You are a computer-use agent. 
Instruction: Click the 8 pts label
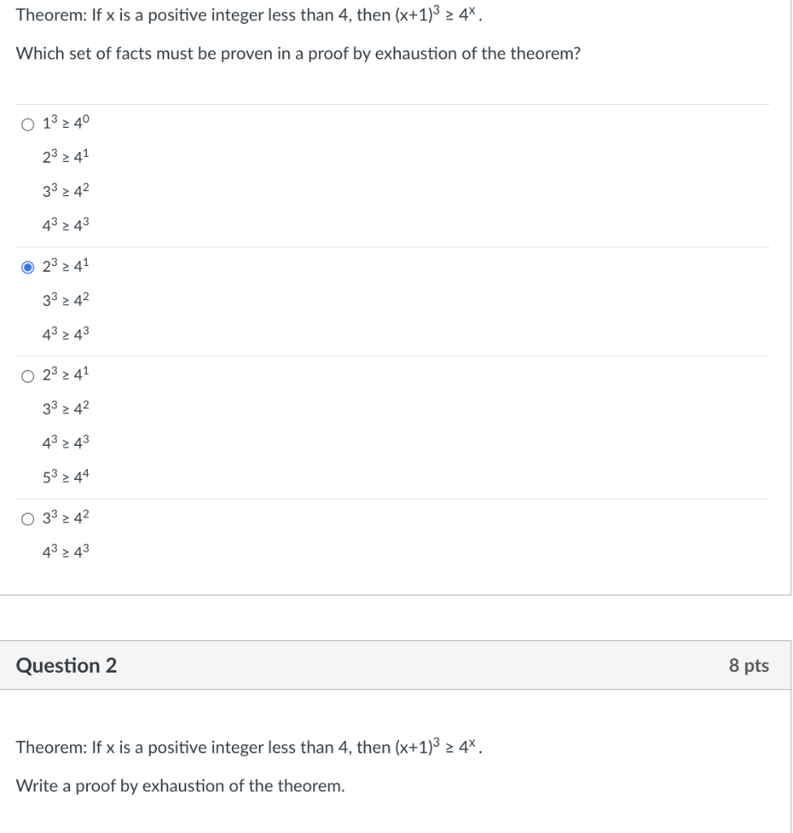point(748,665)
